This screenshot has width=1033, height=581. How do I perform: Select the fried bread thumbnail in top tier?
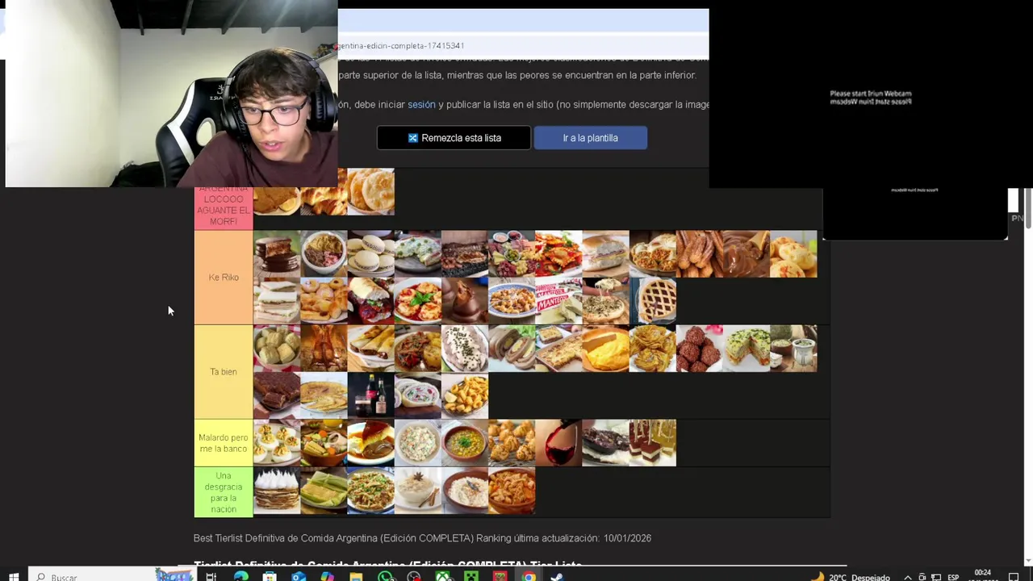[371, 192]
